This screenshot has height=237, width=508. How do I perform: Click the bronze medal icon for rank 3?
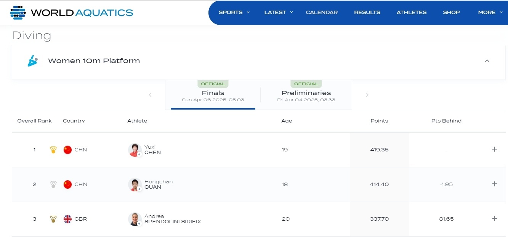pos(53,219)
